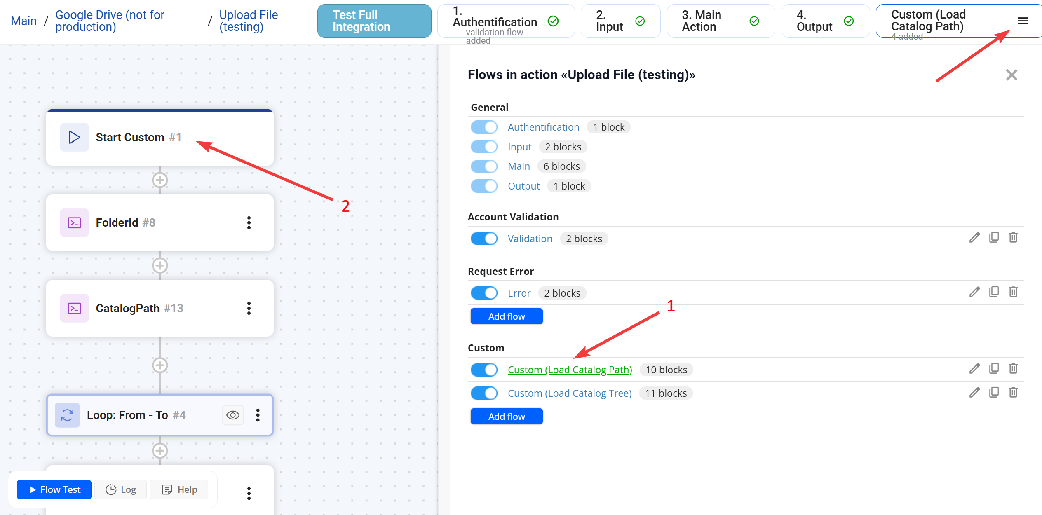The width and height of the screenshot is (1042, 515).
Task: Disable the Custom (Load Catalog Tree) toggle
Action: pos(484,393)
